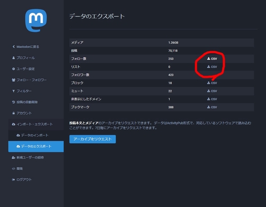The width and height of the screenshot is (266, 207).
Task: Download CSV for ブックマーク row
Action: [212, 107]
